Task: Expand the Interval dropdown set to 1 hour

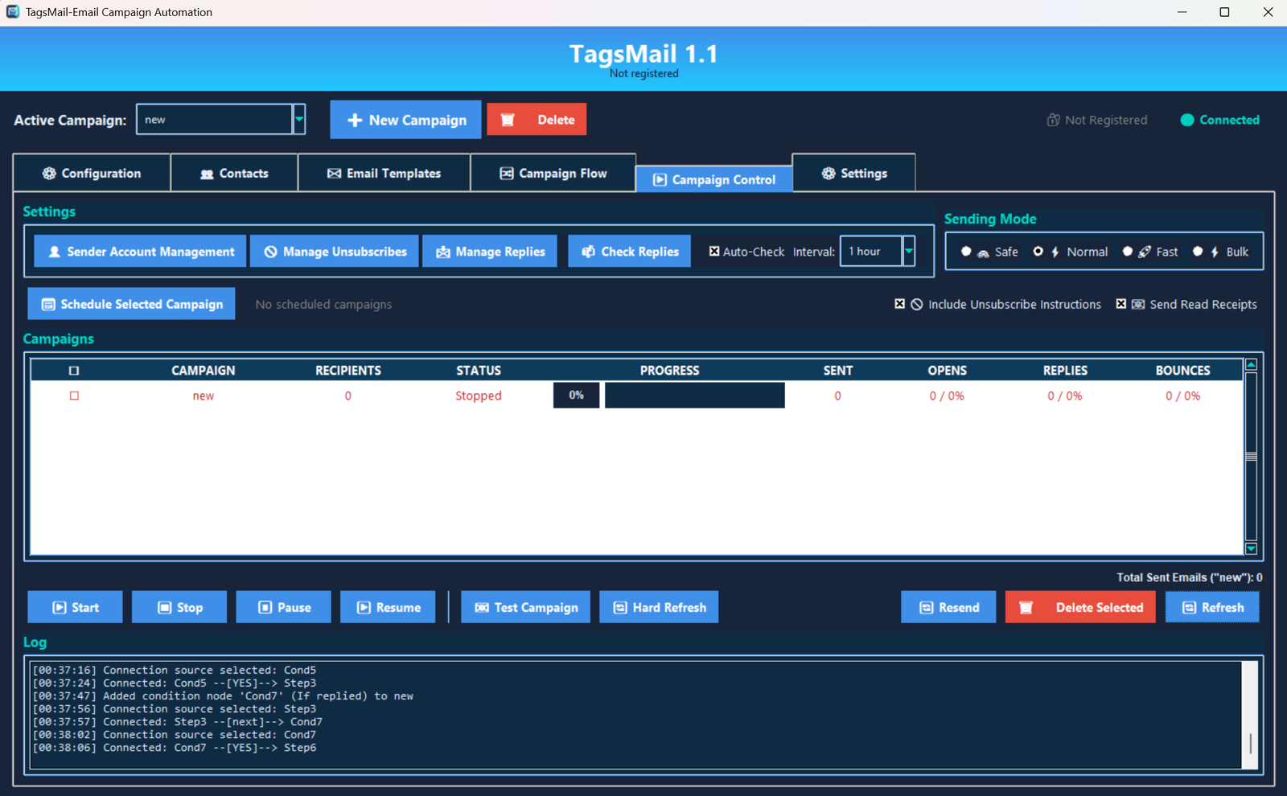Action: coord(908,251)
